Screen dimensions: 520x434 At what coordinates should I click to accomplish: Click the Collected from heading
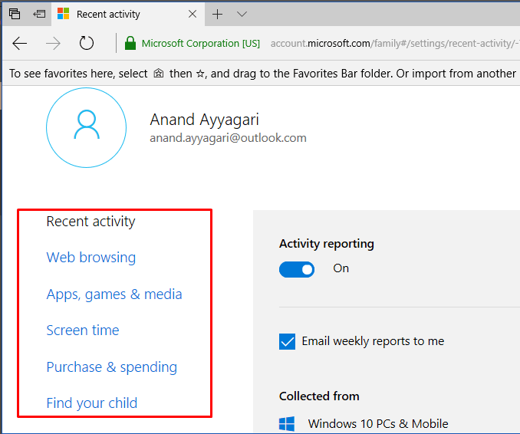coord(319,396)
